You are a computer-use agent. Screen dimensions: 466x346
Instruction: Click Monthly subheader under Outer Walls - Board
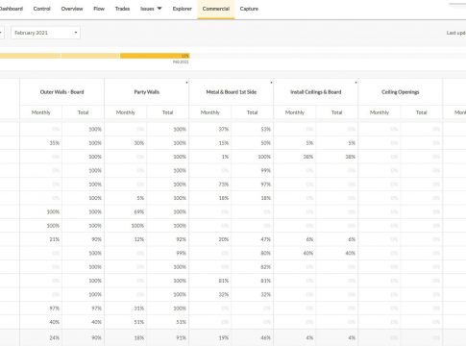pos(41,112)
